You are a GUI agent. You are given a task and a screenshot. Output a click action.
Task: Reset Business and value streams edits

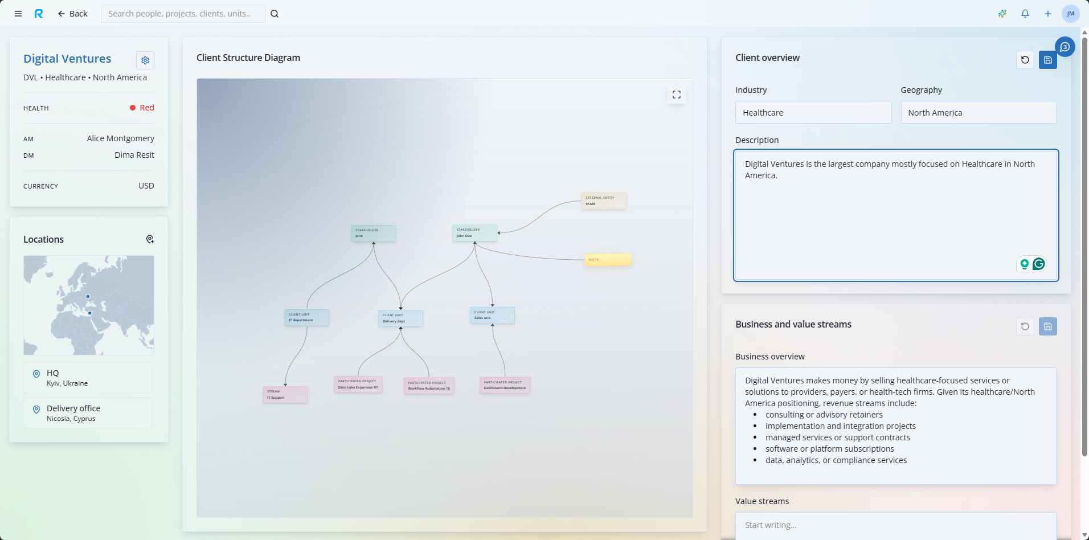1025,326
